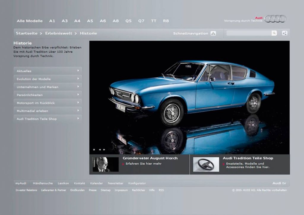The height and width of the screenshot is (215, 304).
Task: Open Motorsport im Rückblick sidebar item
Action: click(x=48, y=103)
